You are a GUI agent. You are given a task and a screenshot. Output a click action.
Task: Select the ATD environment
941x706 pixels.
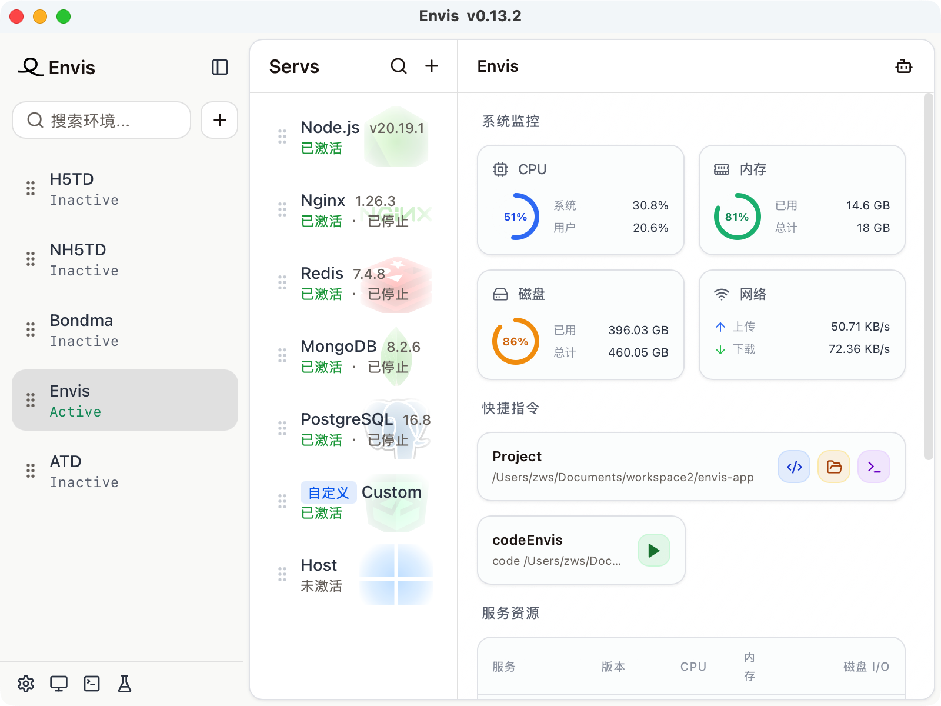pos(125,471)
